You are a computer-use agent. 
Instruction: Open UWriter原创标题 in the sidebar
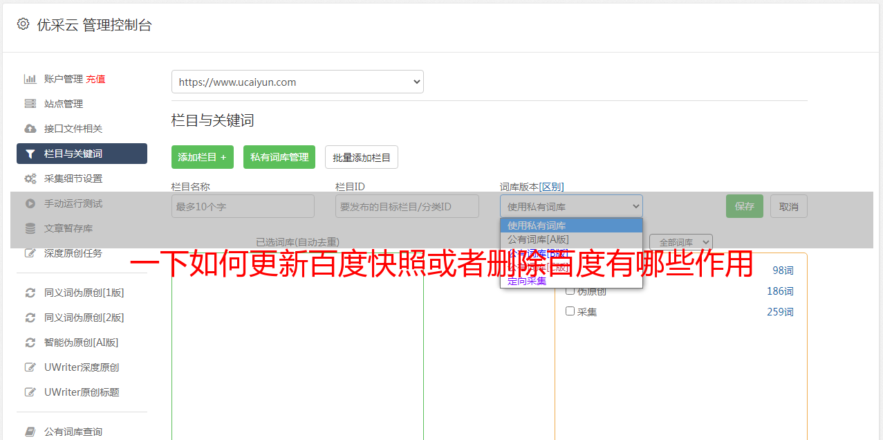82,392
